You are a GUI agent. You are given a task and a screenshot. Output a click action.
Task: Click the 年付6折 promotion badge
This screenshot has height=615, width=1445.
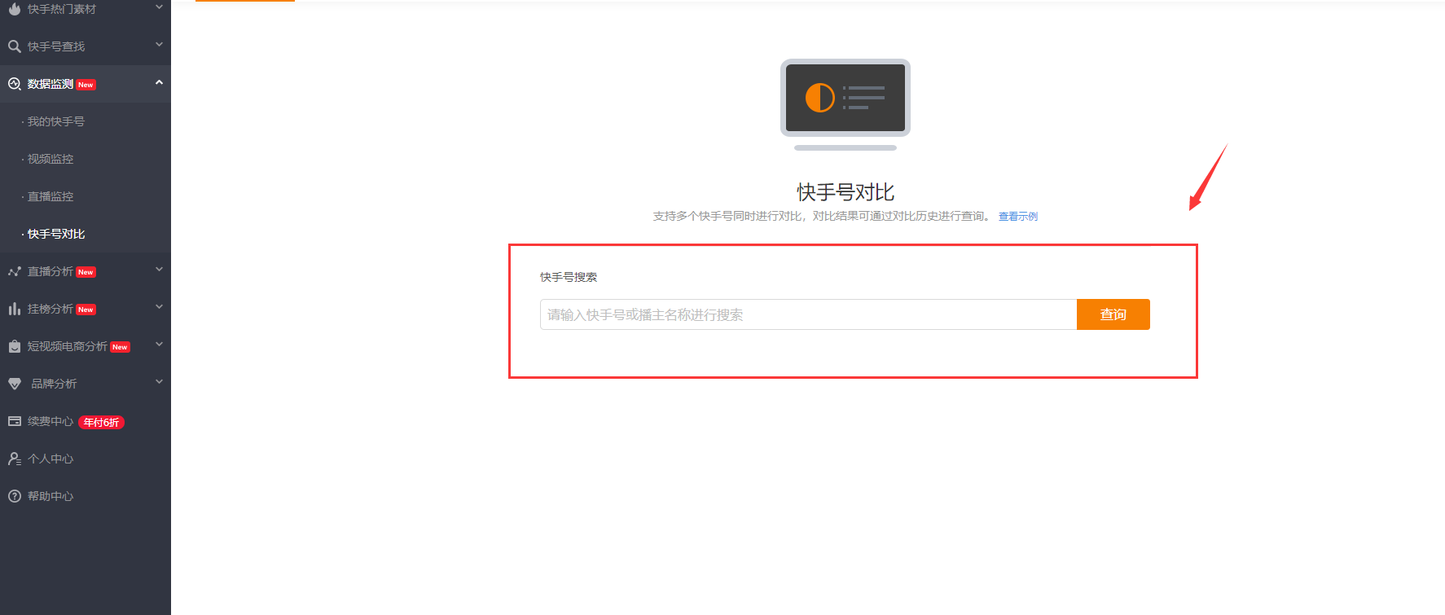coord(101,422)
